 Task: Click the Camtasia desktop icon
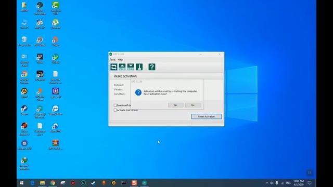[56, 8]
